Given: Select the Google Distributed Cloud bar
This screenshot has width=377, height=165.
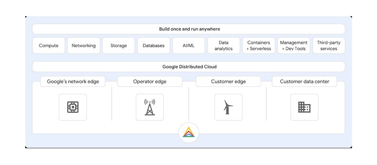Looking at the screenshot, I should tap(188, 67).
